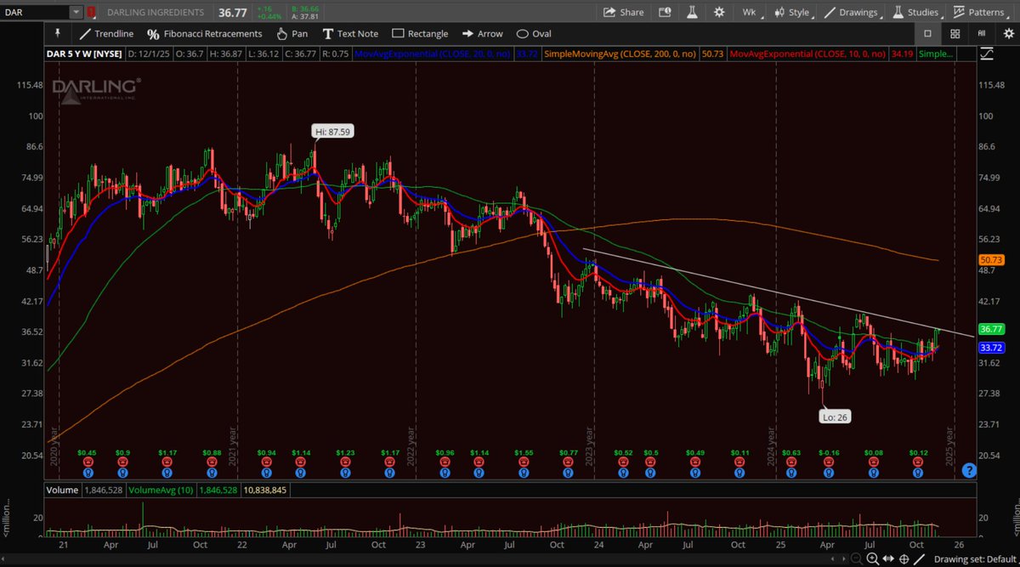Open chart settings gear in top toolbar
The width and height of the screenshot is (1020, 567).
[719, 12]
